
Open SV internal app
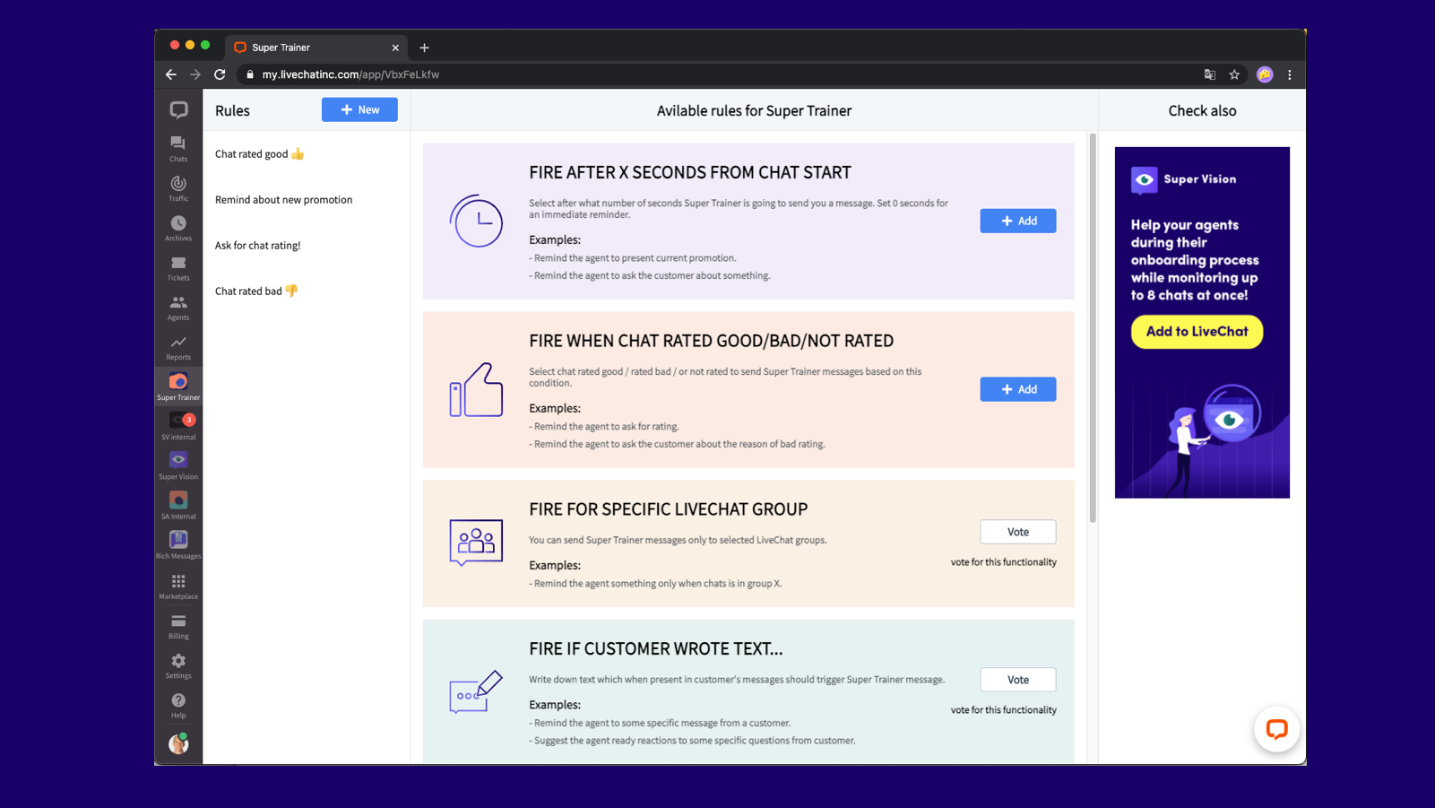tap(178, 426)
